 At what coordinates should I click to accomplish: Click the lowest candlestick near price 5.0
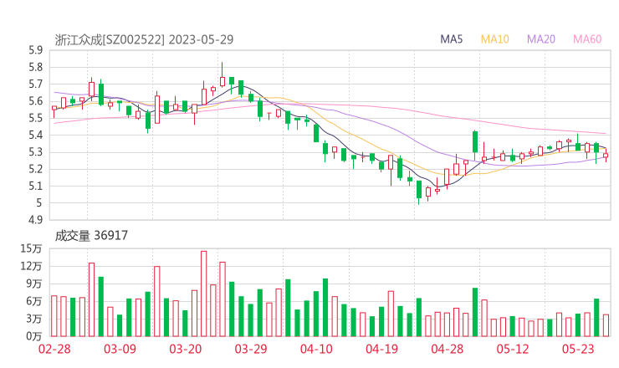(x=419, y=192)
